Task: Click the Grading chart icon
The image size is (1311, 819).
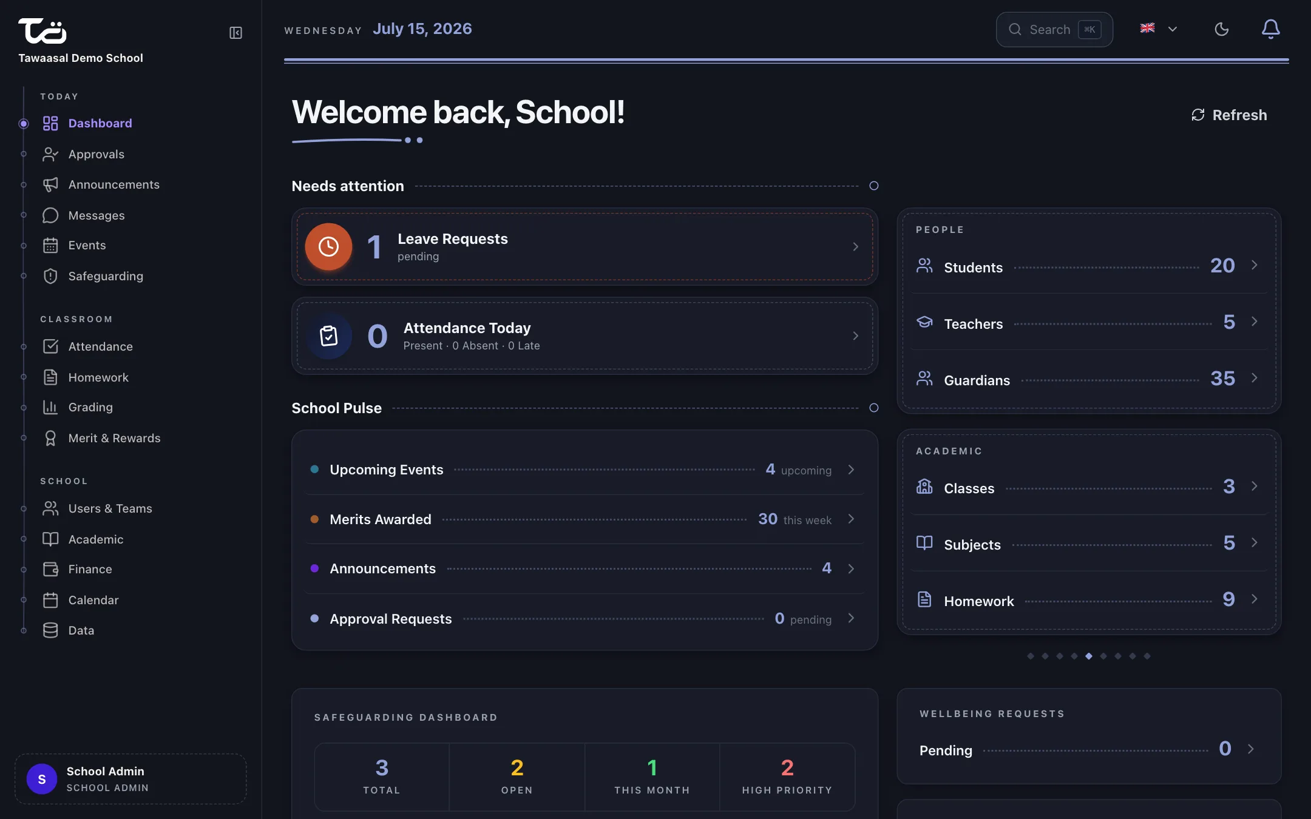Action: point(50,407)
